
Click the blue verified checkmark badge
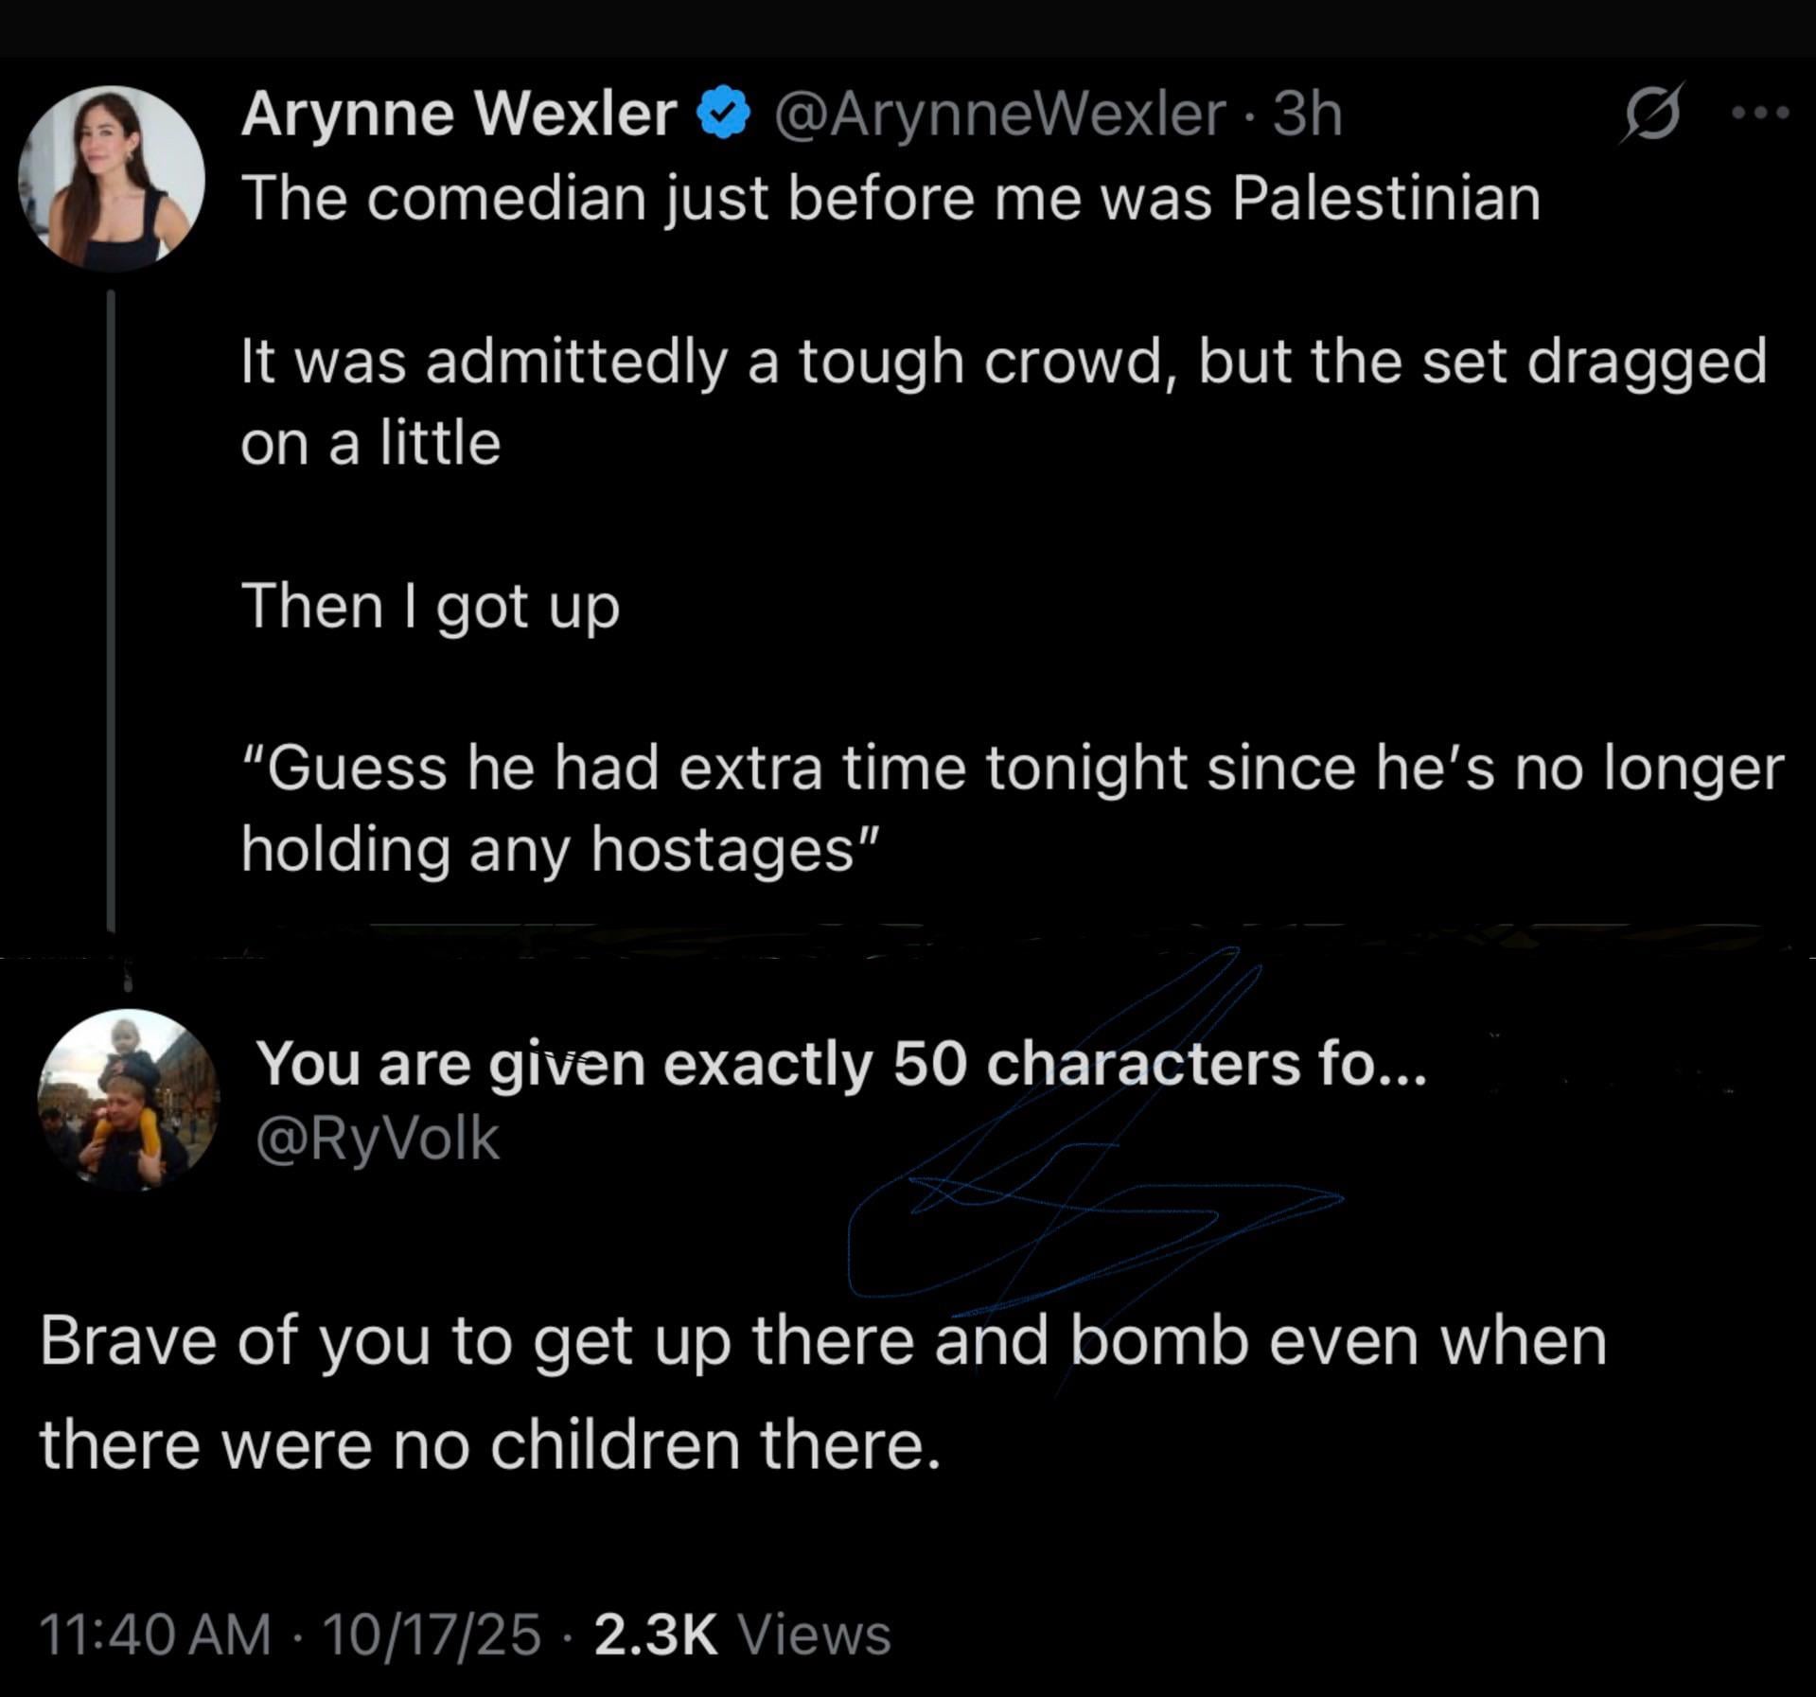(x=724, y=114)
